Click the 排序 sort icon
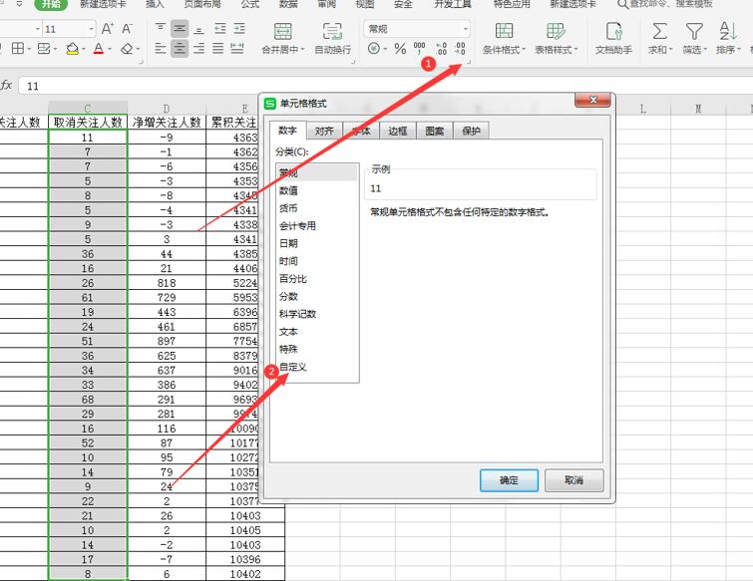Image resolution: width=753 pixels, height=581 pixels. click(x=728, y=31)
